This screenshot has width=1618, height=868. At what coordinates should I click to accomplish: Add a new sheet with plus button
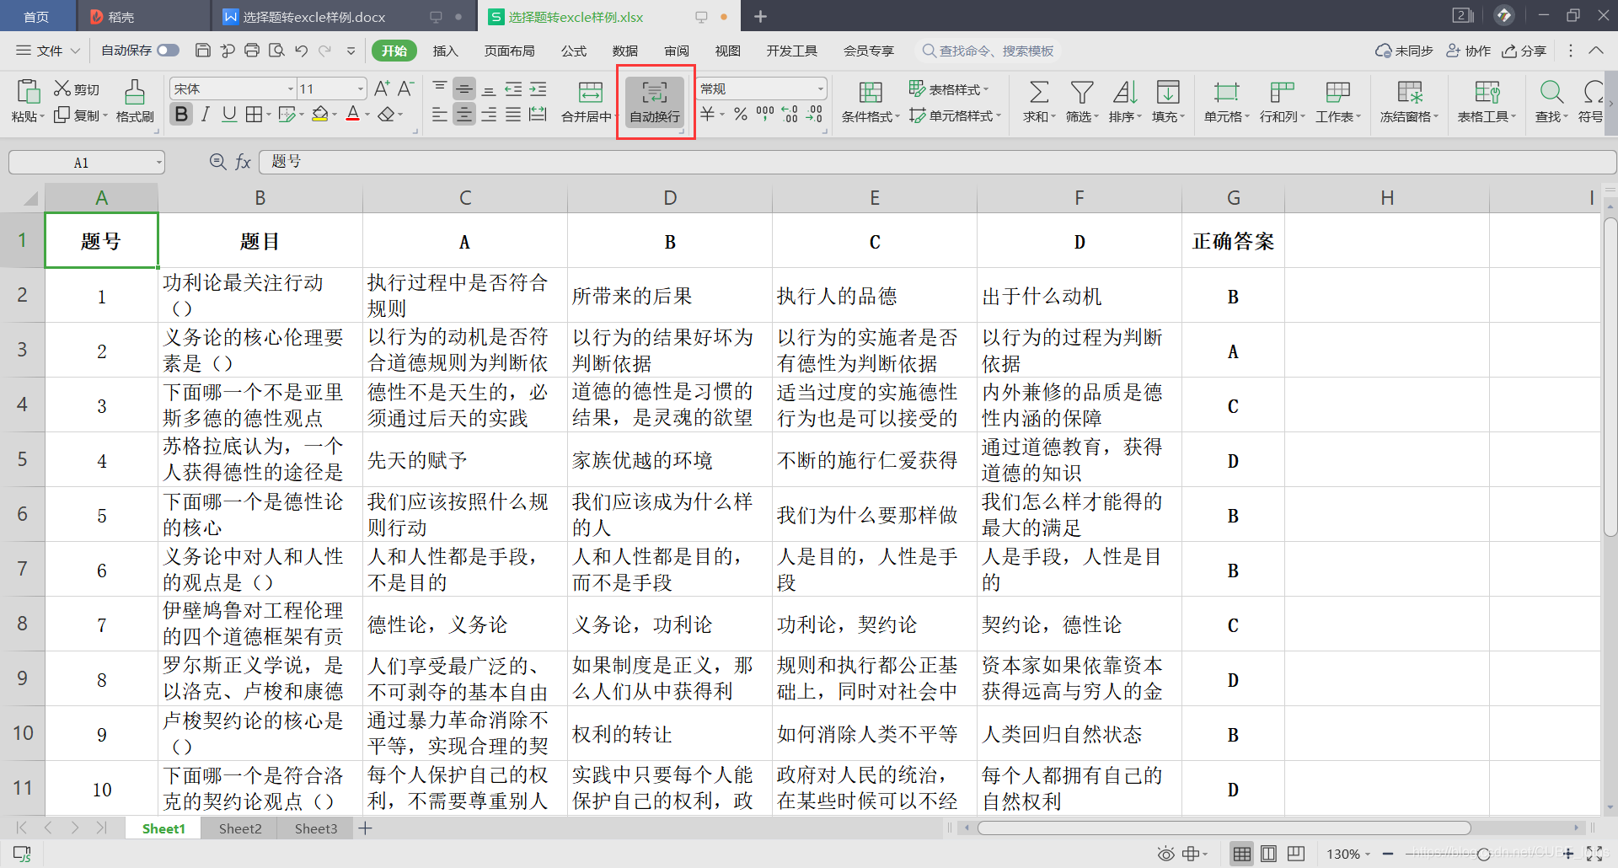(365, 828)
